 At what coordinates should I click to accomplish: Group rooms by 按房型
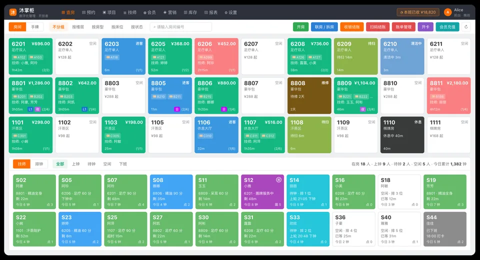coord(97,27)
